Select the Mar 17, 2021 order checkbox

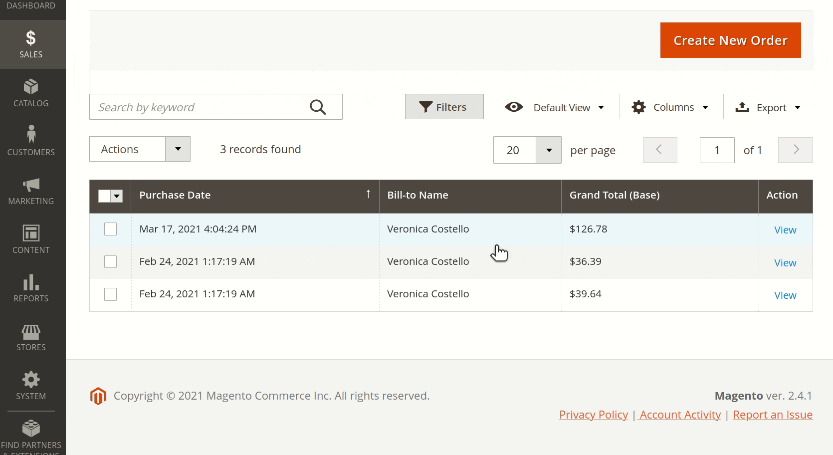(110, 229)
